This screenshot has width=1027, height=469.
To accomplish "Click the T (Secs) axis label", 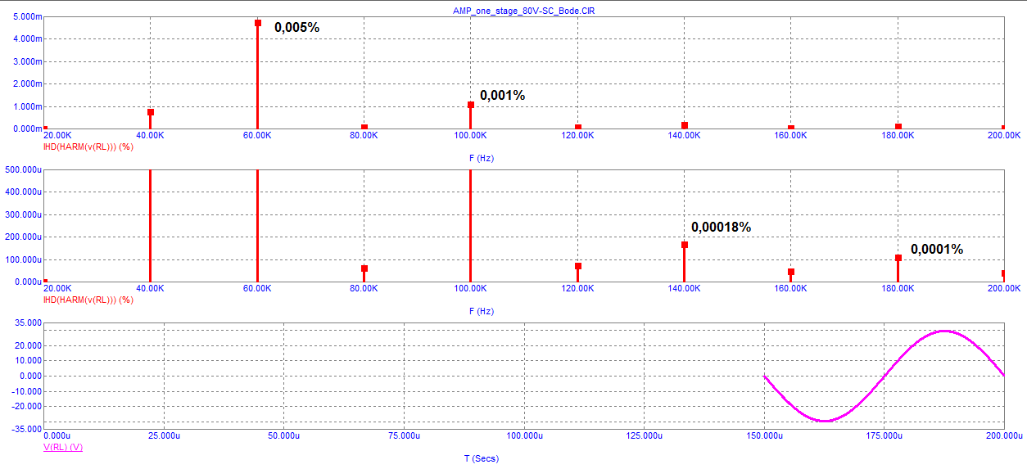I will tap(481, 458).
